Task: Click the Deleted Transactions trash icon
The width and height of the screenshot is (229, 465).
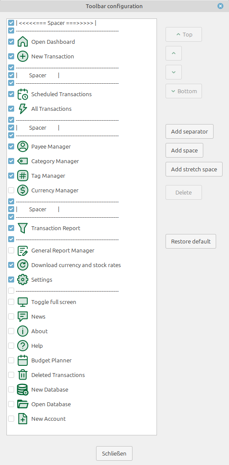Action: click(x=23, y=375)
